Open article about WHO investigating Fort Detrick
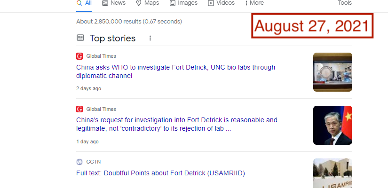Viewport: 388px width, 188px height. [x=176, y=71]
